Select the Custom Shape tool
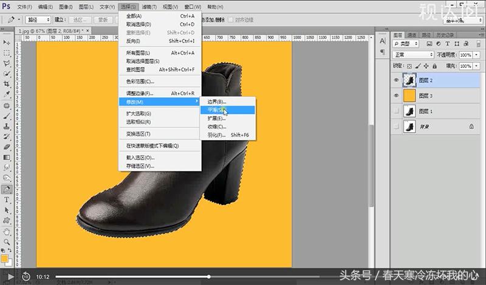 (x=7, y=220)
